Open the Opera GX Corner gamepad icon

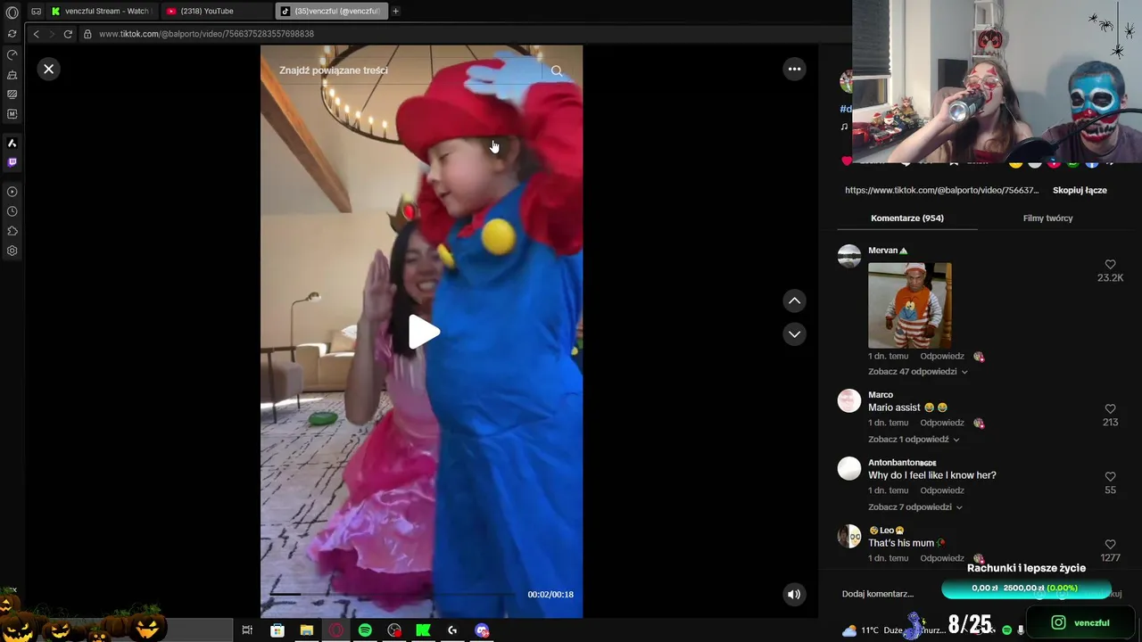coord(37,12)
